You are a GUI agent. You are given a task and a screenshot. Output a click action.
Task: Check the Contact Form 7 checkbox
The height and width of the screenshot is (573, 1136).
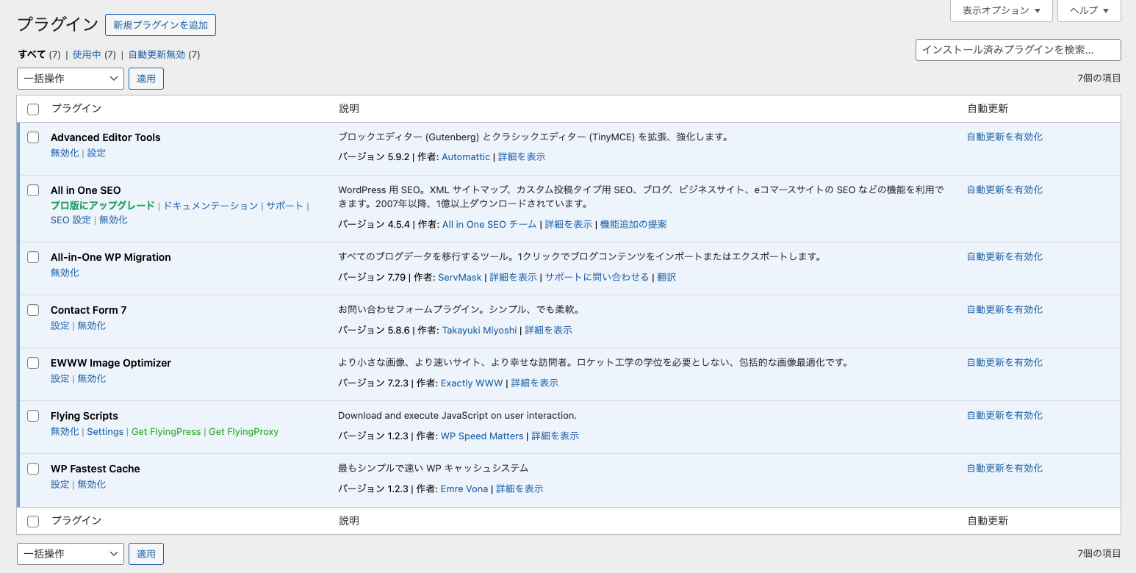point(33,309)
